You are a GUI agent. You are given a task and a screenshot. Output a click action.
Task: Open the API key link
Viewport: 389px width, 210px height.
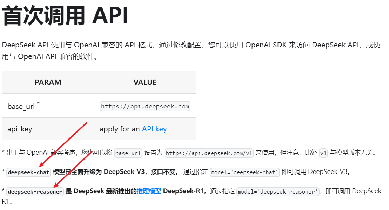pyautogui.click(x=154, y=129)
